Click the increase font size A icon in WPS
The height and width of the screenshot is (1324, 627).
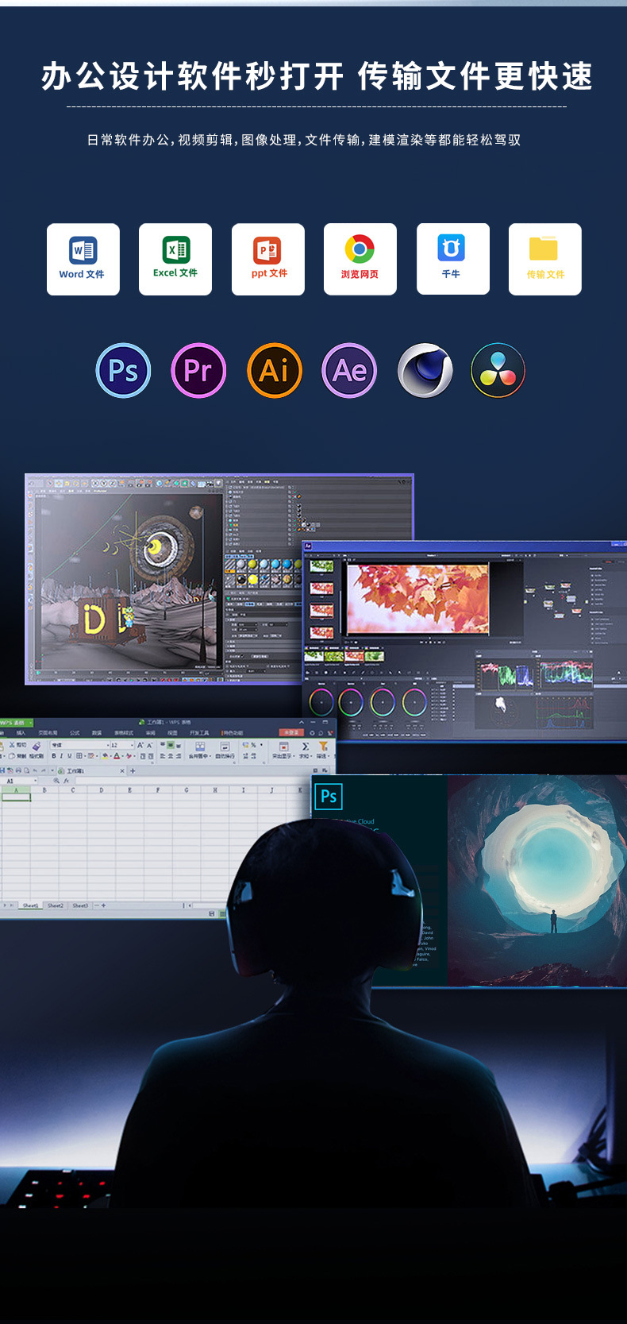[140, 745]
